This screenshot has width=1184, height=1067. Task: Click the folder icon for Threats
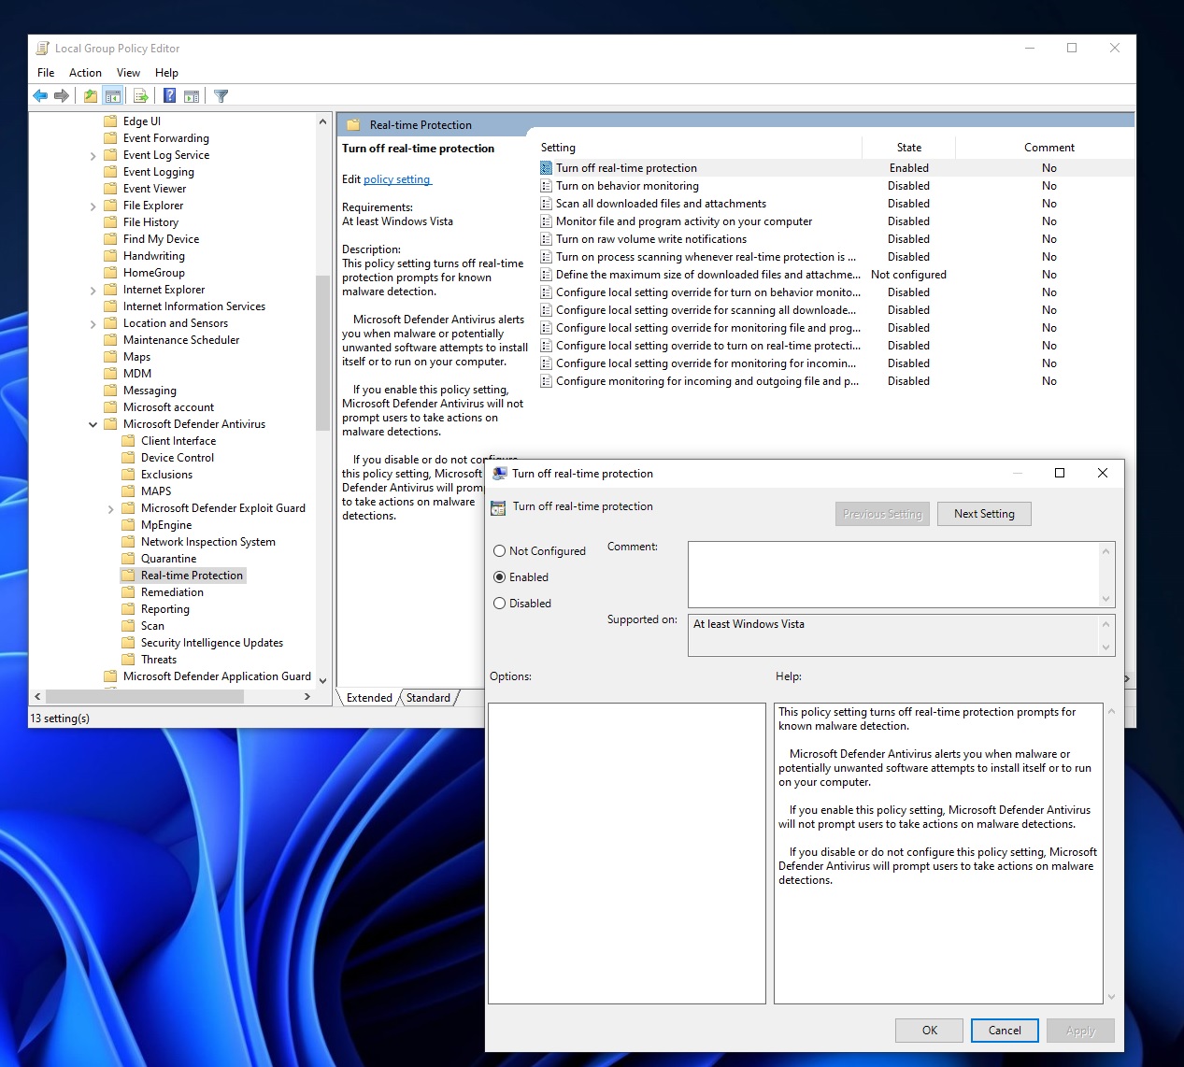128,660
